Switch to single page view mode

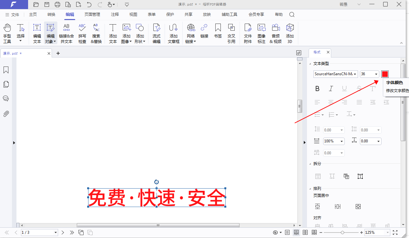(287, 233)
